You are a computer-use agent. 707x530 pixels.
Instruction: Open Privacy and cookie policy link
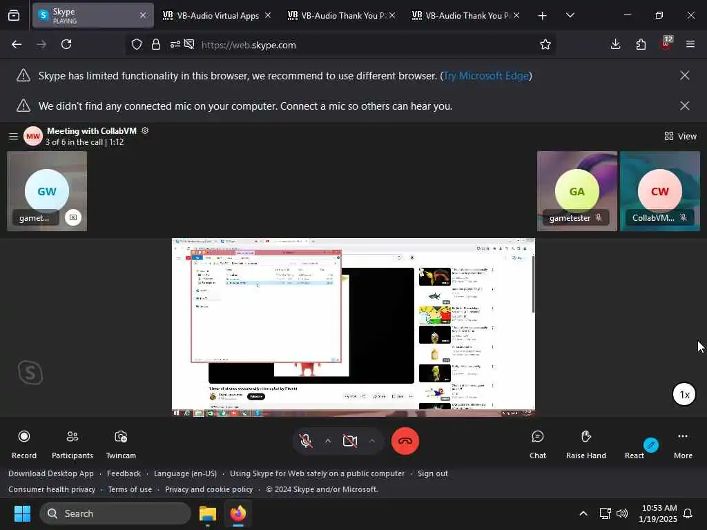tap(209, 489)
